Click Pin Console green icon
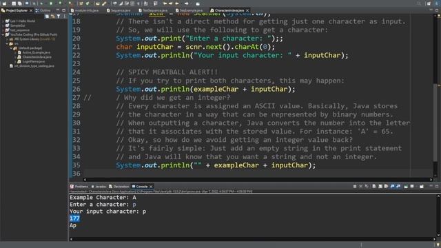 tap(406, 186)
